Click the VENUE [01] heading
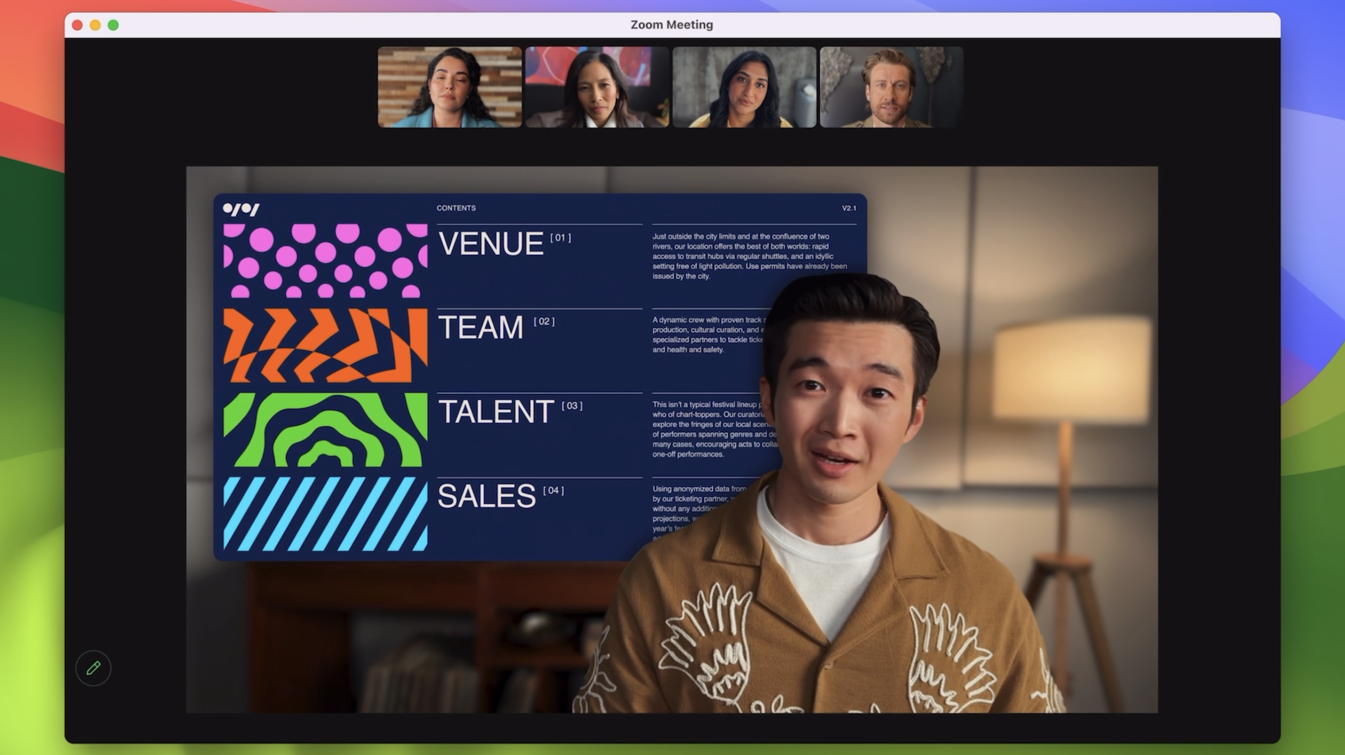This screenshot has width=1345, height=755. [491, 243]
